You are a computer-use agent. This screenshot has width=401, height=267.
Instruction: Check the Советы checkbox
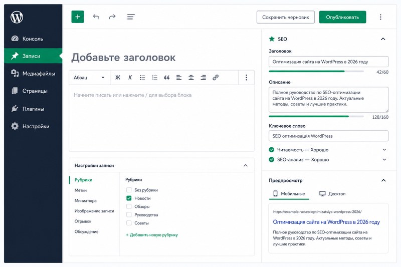click(x=129, y=223)
